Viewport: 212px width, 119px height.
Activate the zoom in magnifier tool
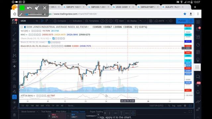point(14,79)
